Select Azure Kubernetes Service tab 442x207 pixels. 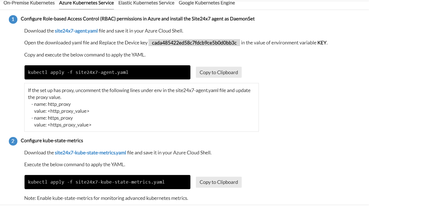click(x=86, y=3)
